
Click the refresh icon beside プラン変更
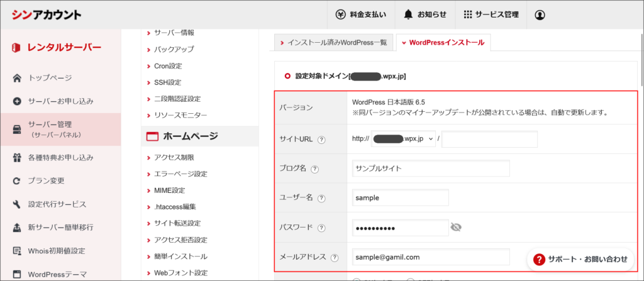17,181
